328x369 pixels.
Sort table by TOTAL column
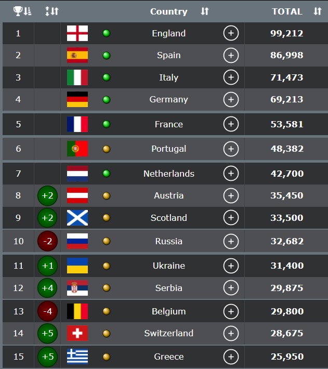click(318, 11)
